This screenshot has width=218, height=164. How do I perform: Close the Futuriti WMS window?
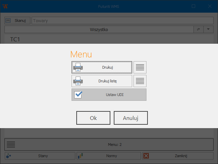point(209,6)
